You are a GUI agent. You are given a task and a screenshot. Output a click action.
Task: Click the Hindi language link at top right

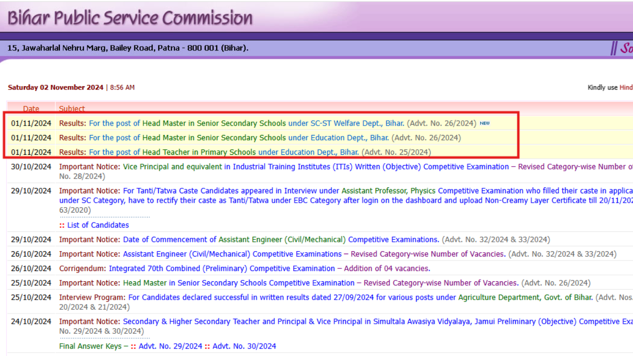pos(626,87)
